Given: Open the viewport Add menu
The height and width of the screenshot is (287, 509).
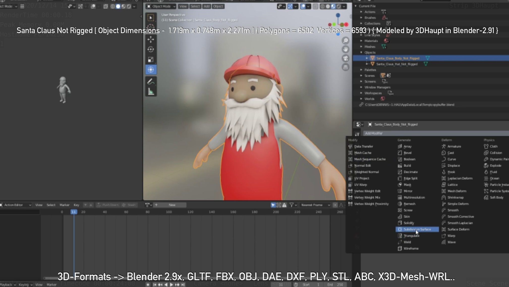Looking at the screenshot, I should 207,7.
